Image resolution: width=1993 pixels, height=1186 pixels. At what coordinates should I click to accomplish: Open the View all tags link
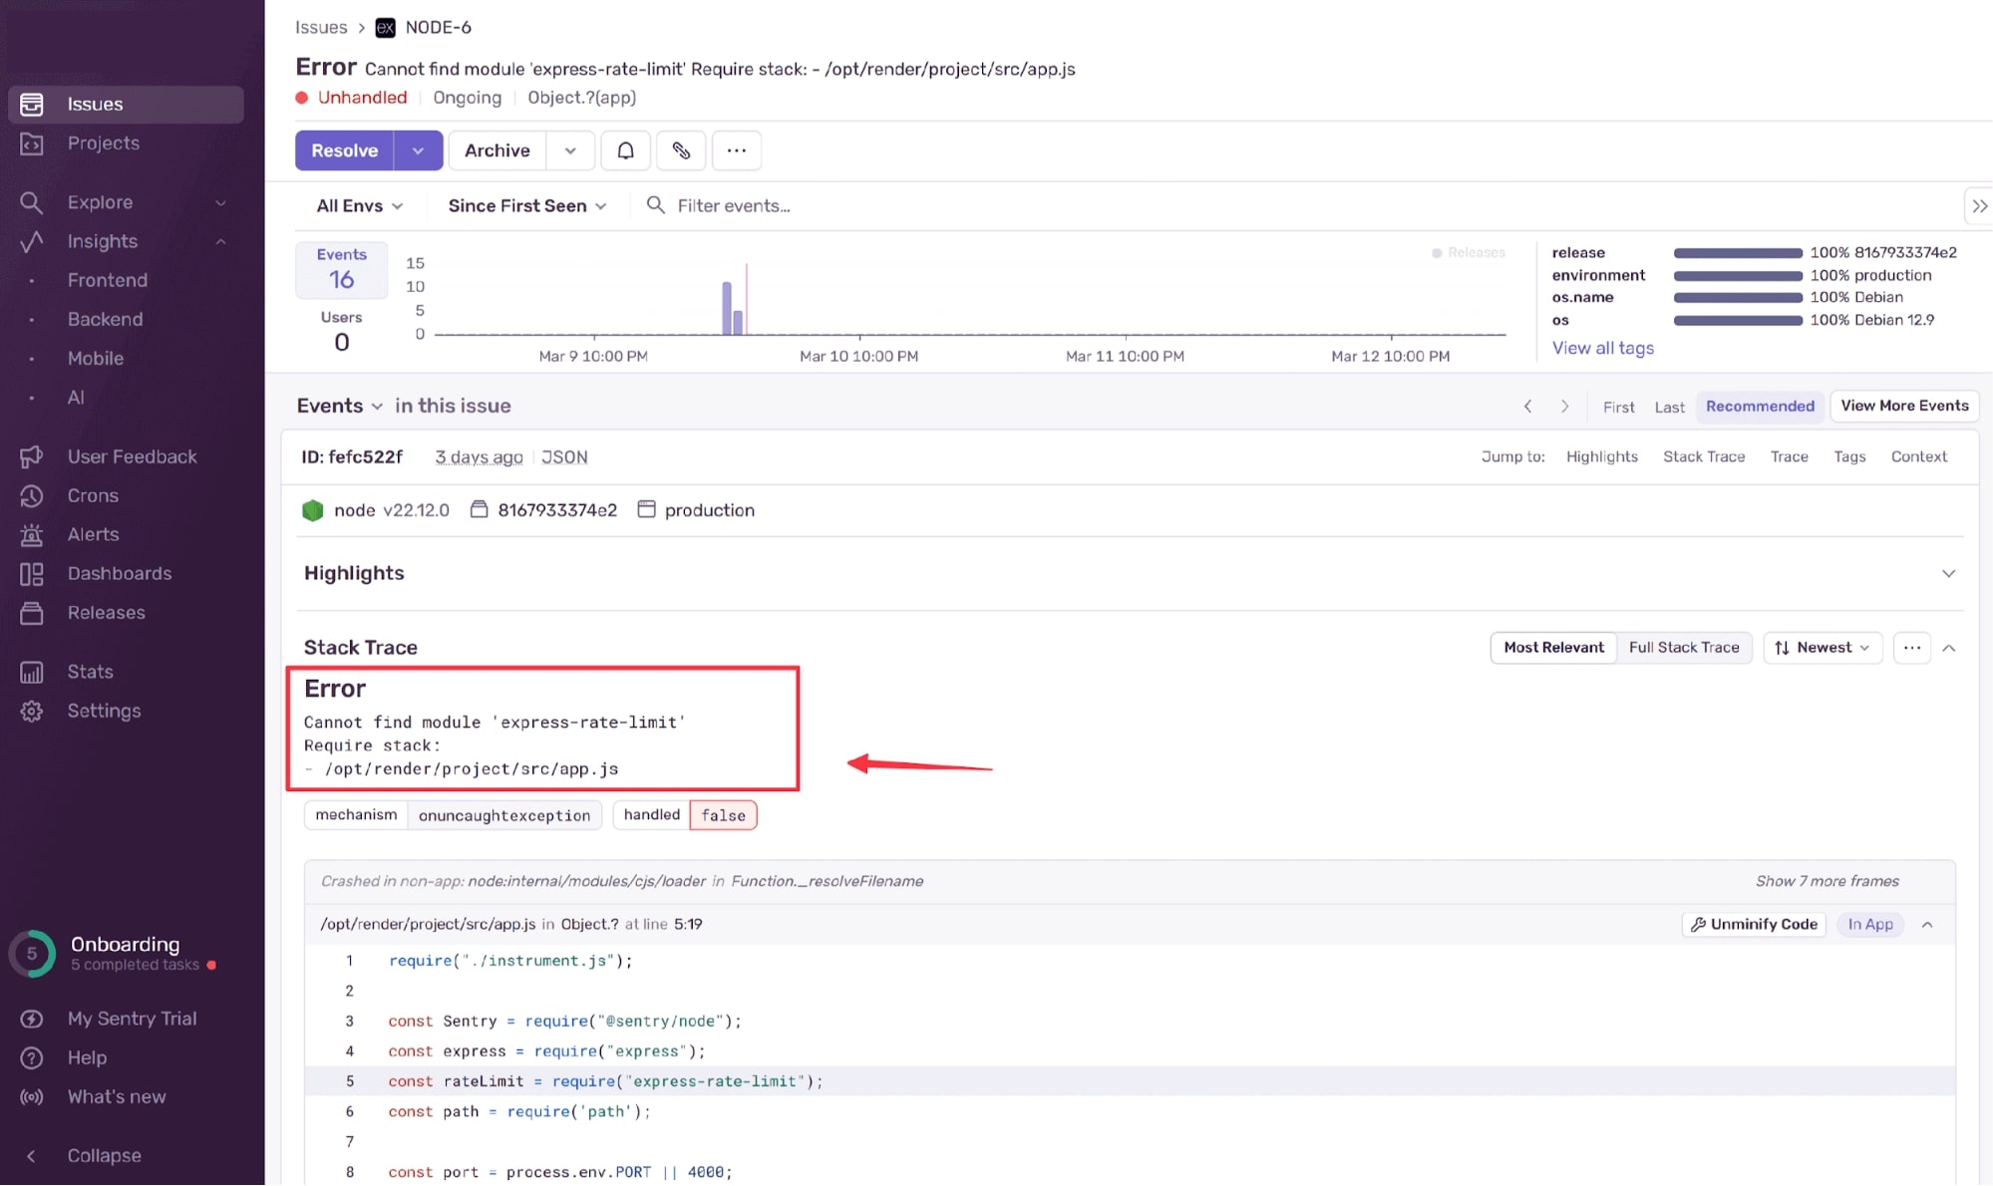pos(1602,348)
